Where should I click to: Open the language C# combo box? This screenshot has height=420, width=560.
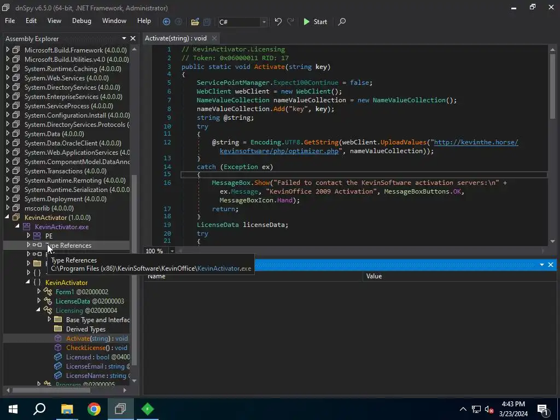[x=242, y=22]
